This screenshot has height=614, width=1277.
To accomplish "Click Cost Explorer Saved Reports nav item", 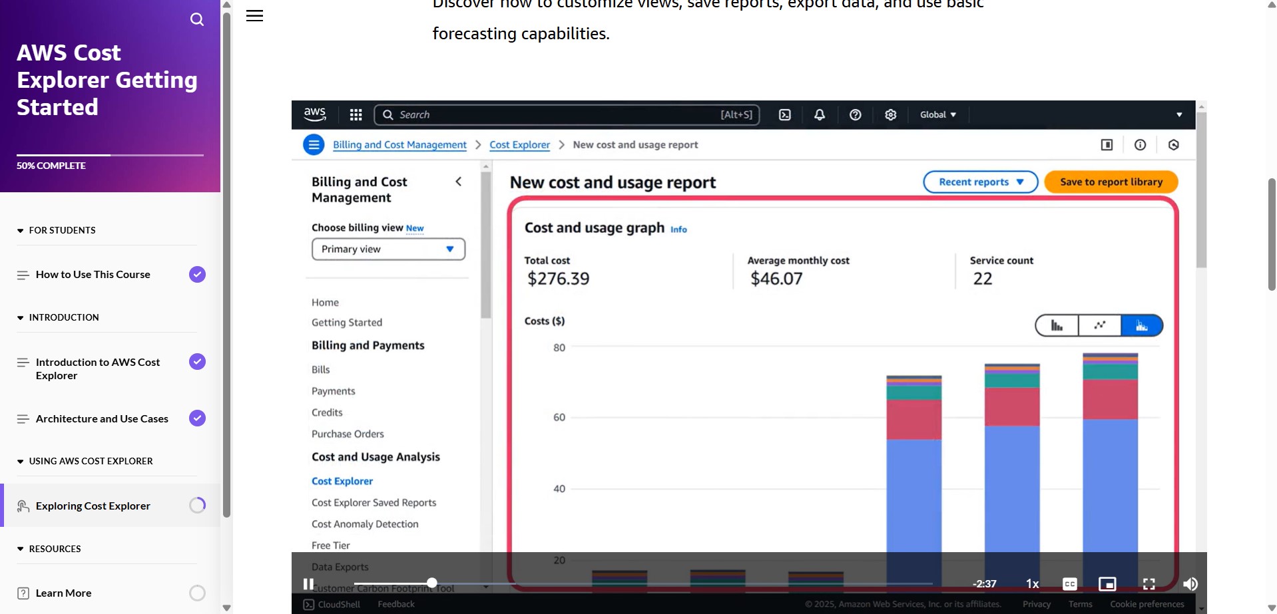I will (x=374, y=503).
